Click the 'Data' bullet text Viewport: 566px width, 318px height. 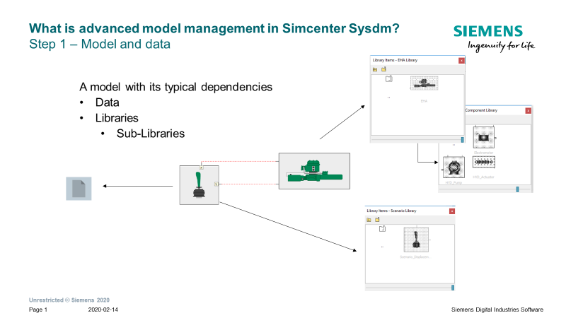(108, 102)
